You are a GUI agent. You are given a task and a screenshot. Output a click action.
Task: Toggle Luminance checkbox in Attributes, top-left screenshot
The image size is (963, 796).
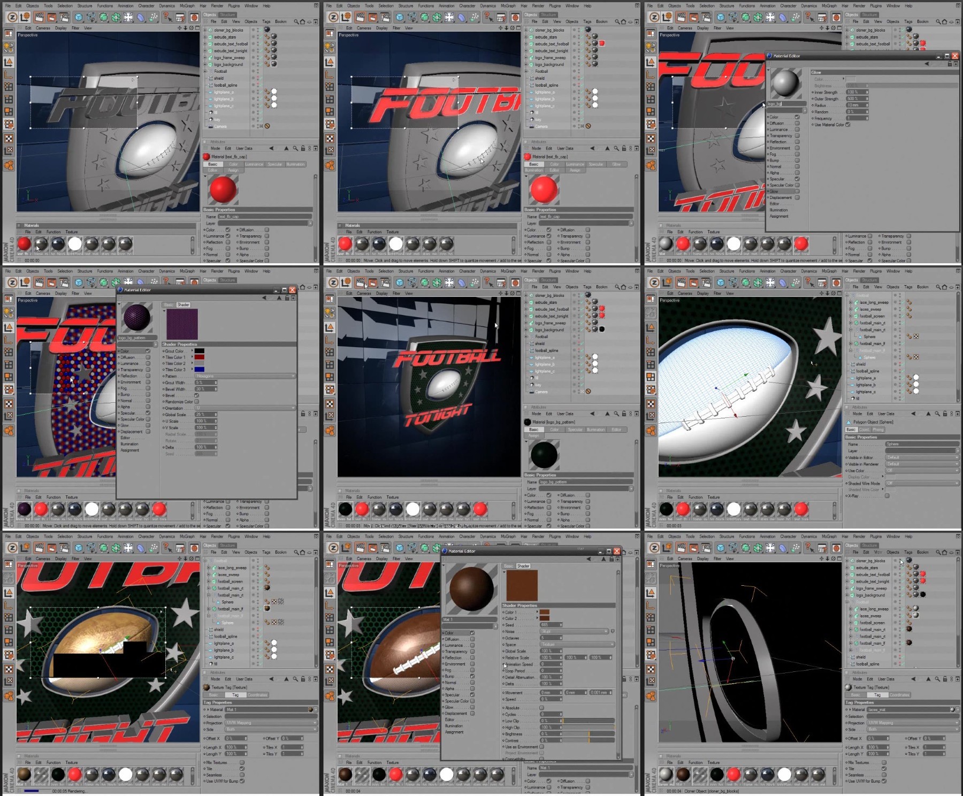[x=228, y=236]
